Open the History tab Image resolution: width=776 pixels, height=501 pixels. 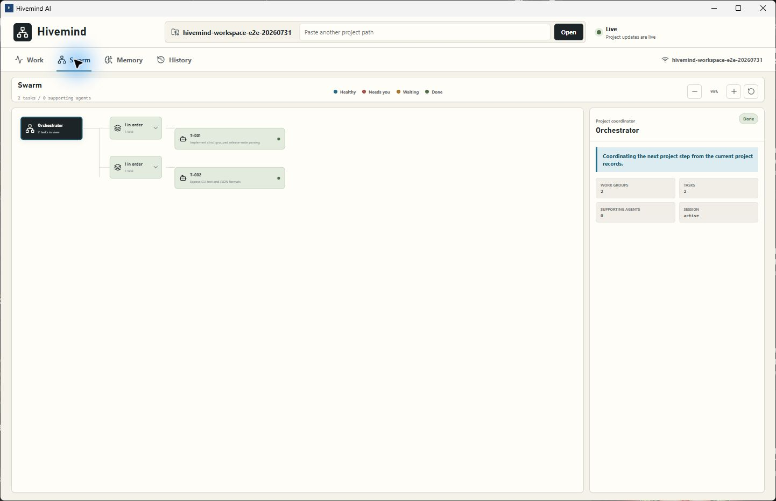click(174, 60)
